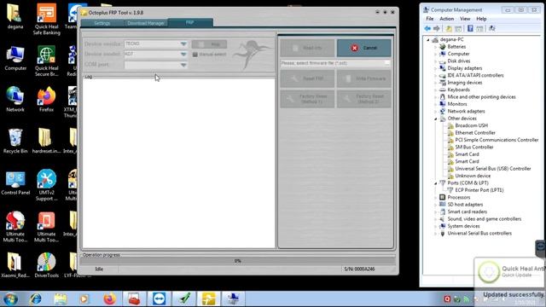Open the Network desktop icon

tap(15, 99)
